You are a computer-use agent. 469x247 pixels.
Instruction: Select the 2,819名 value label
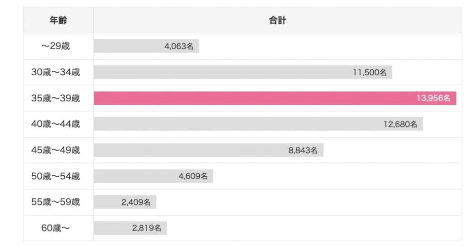click(x=147, y=228)
